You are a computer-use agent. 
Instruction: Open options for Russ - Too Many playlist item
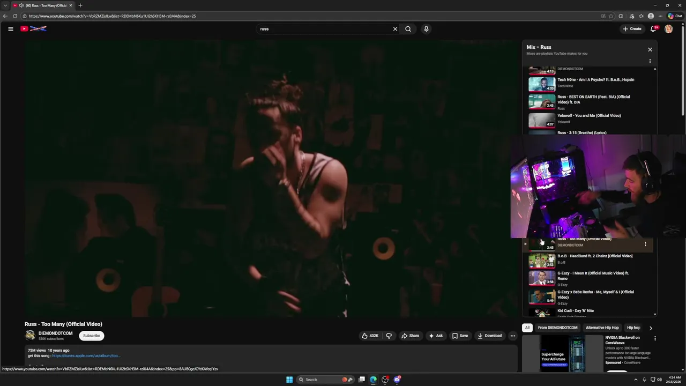[645, 244]
